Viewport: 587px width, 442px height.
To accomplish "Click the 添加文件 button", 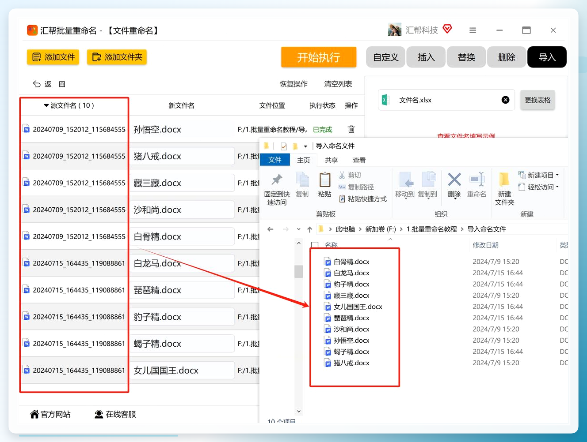I will (x=53, y=57).
